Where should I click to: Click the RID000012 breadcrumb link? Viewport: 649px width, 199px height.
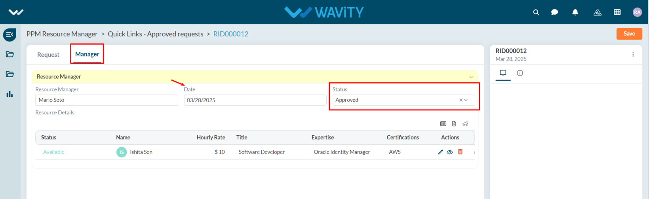point(231,34)
